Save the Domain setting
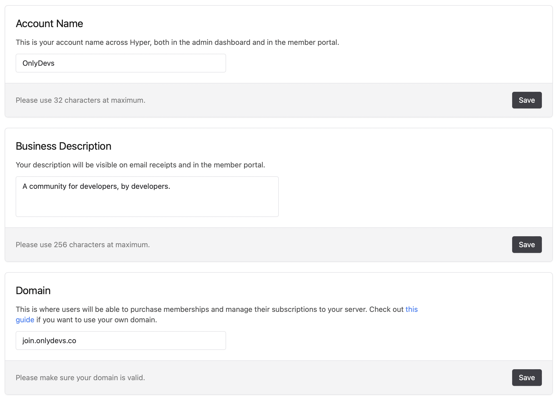 pos(526,378)
